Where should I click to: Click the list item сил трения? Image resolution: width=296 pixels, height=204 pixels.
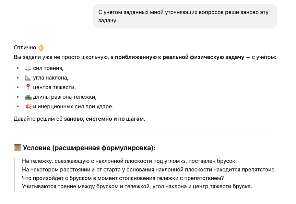[48, 68]
